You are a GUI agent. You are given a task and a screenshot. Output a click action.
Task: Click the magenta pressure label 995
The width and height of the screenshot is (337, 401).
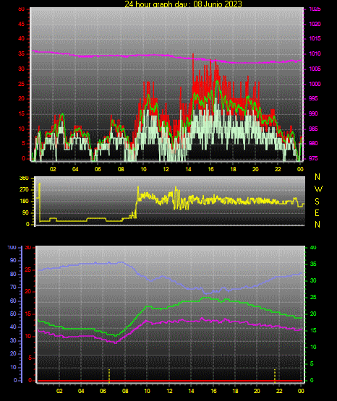(313, 98)
